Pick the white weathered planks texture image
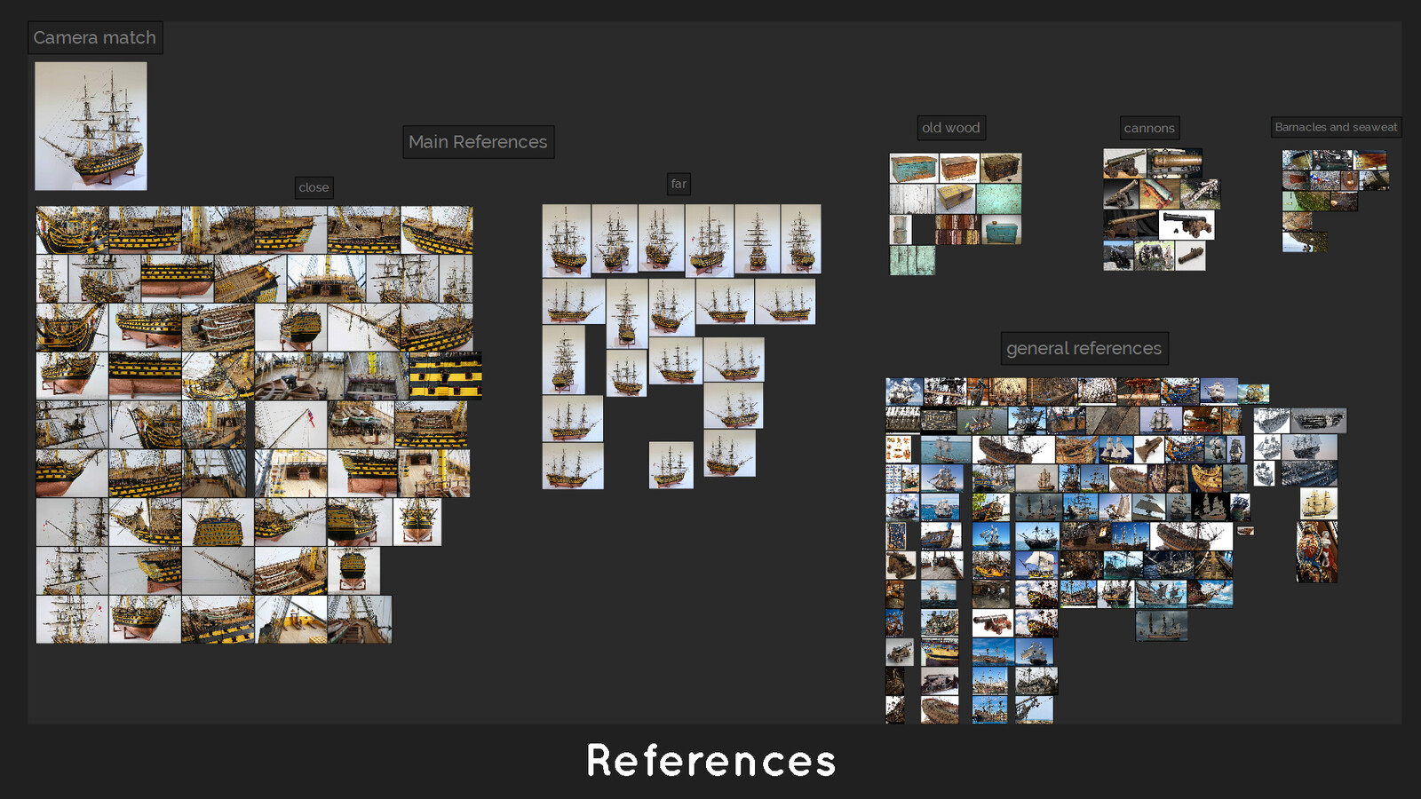The image size is (1421, 799). [x=912, y=199]
